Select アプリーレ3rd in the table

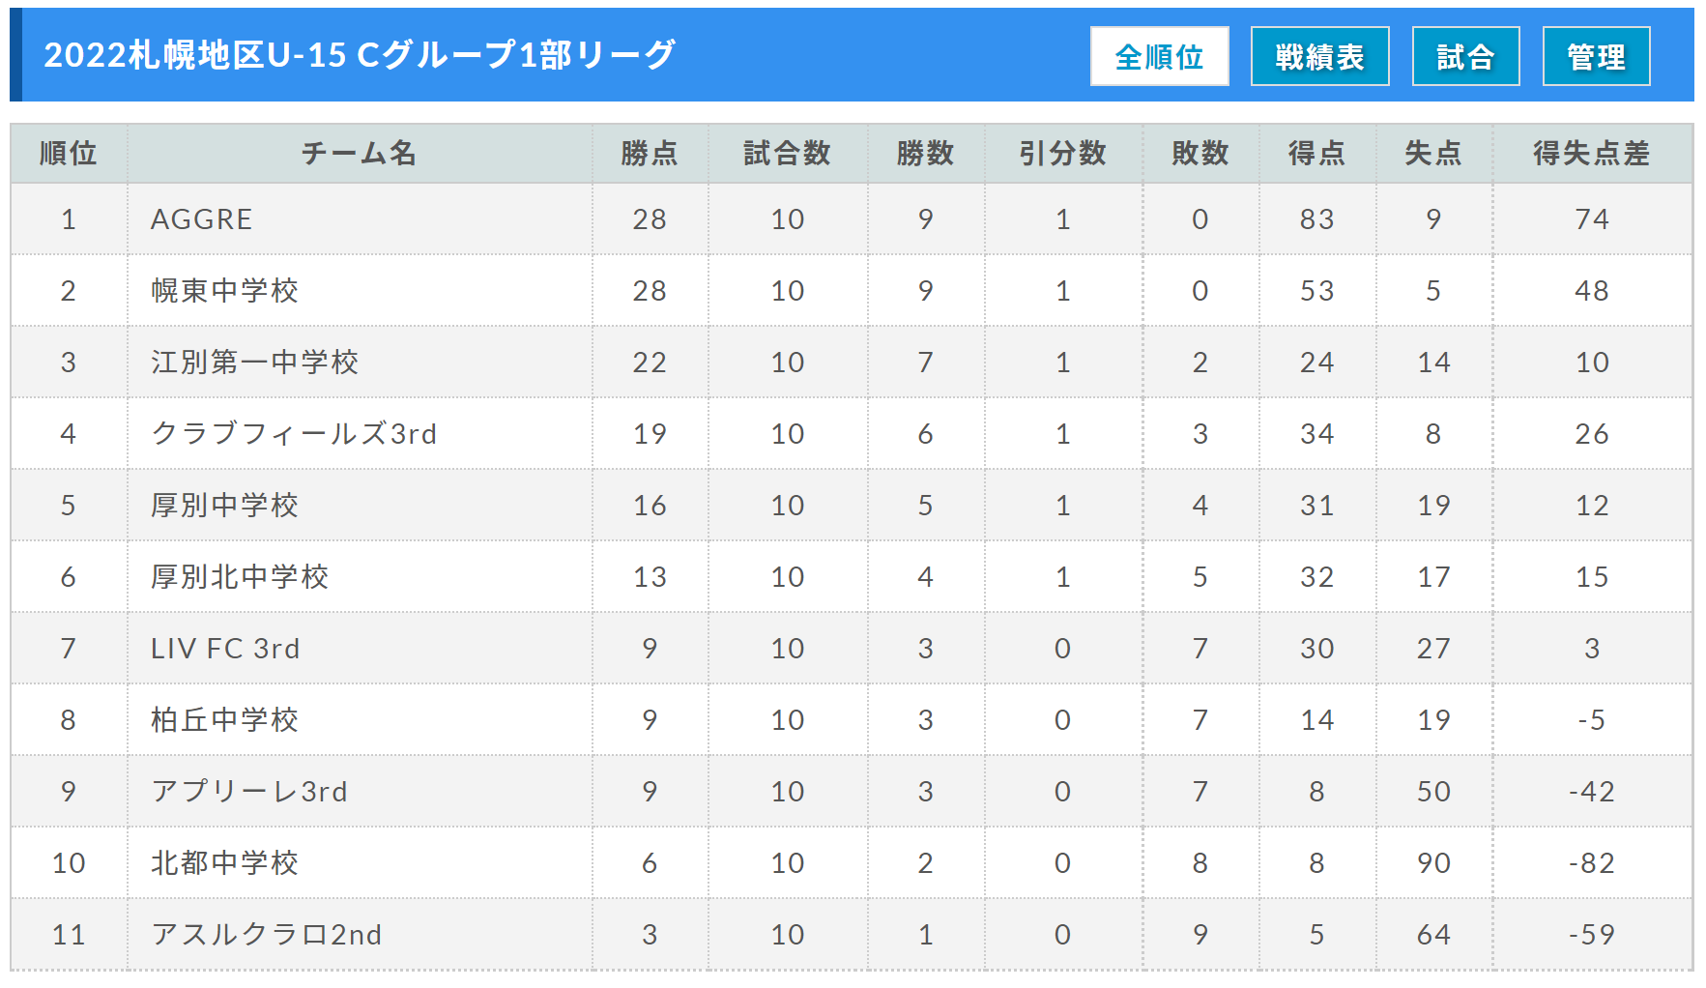[249, 792]
